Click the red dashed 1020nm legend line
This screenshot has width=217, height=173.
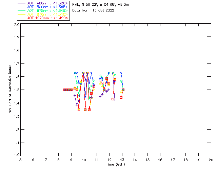[x=22, y=18]
